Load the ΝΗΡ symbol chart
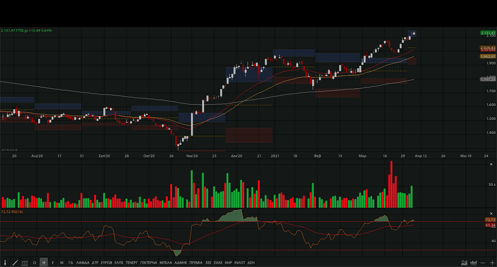 pyautogui.click(x=228, y=263)
